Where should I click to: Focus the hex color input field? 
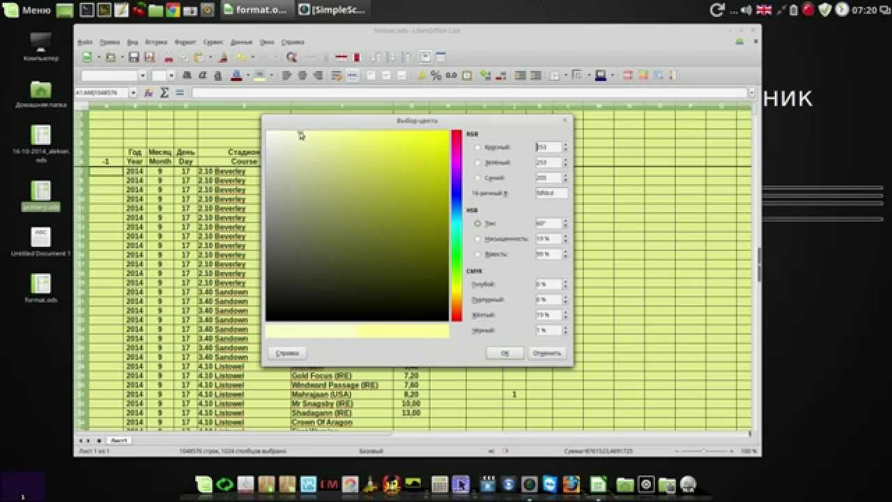point(551,193)
